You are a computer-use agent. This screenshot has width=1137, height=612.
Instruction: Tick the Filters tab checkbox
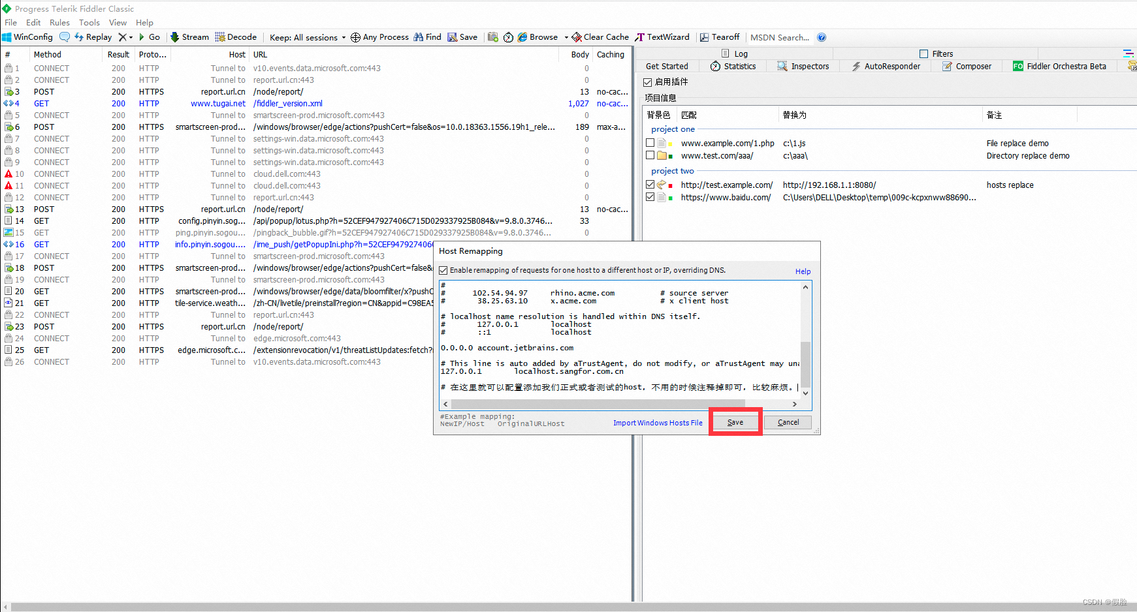923,54
